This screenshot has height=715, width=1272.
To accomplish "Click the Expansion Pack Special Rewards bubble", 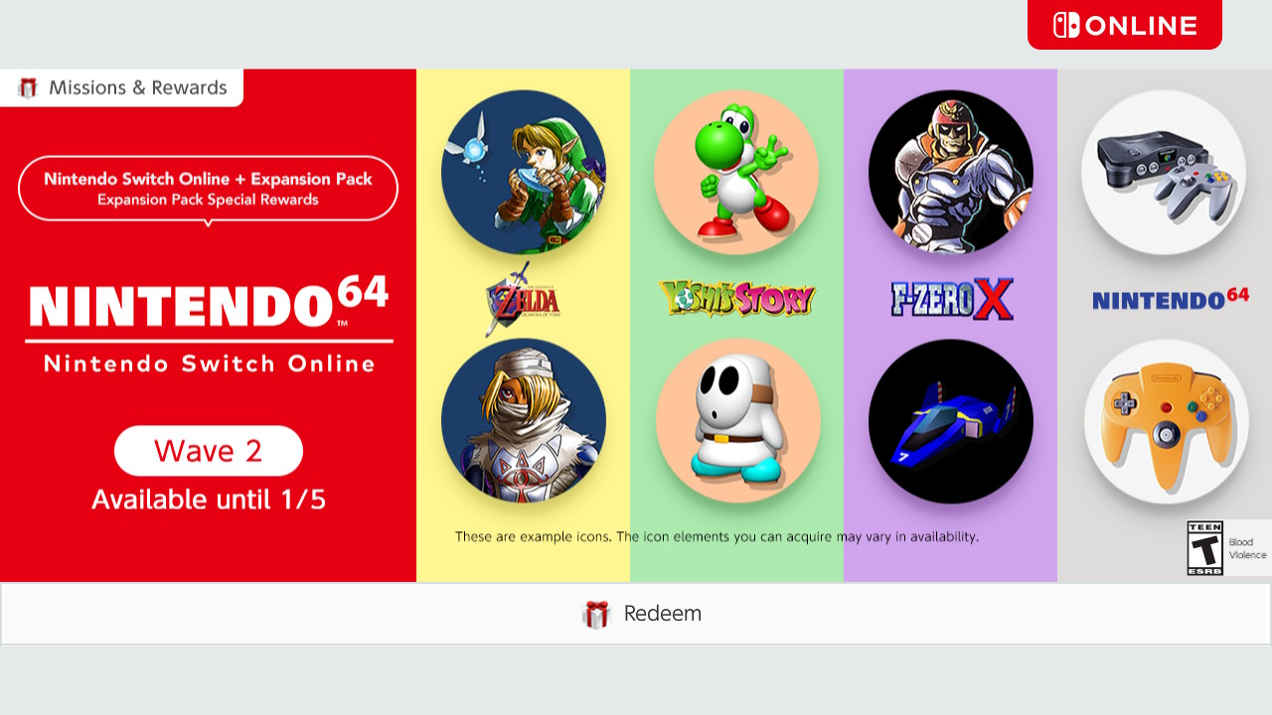I will point(208,189).
